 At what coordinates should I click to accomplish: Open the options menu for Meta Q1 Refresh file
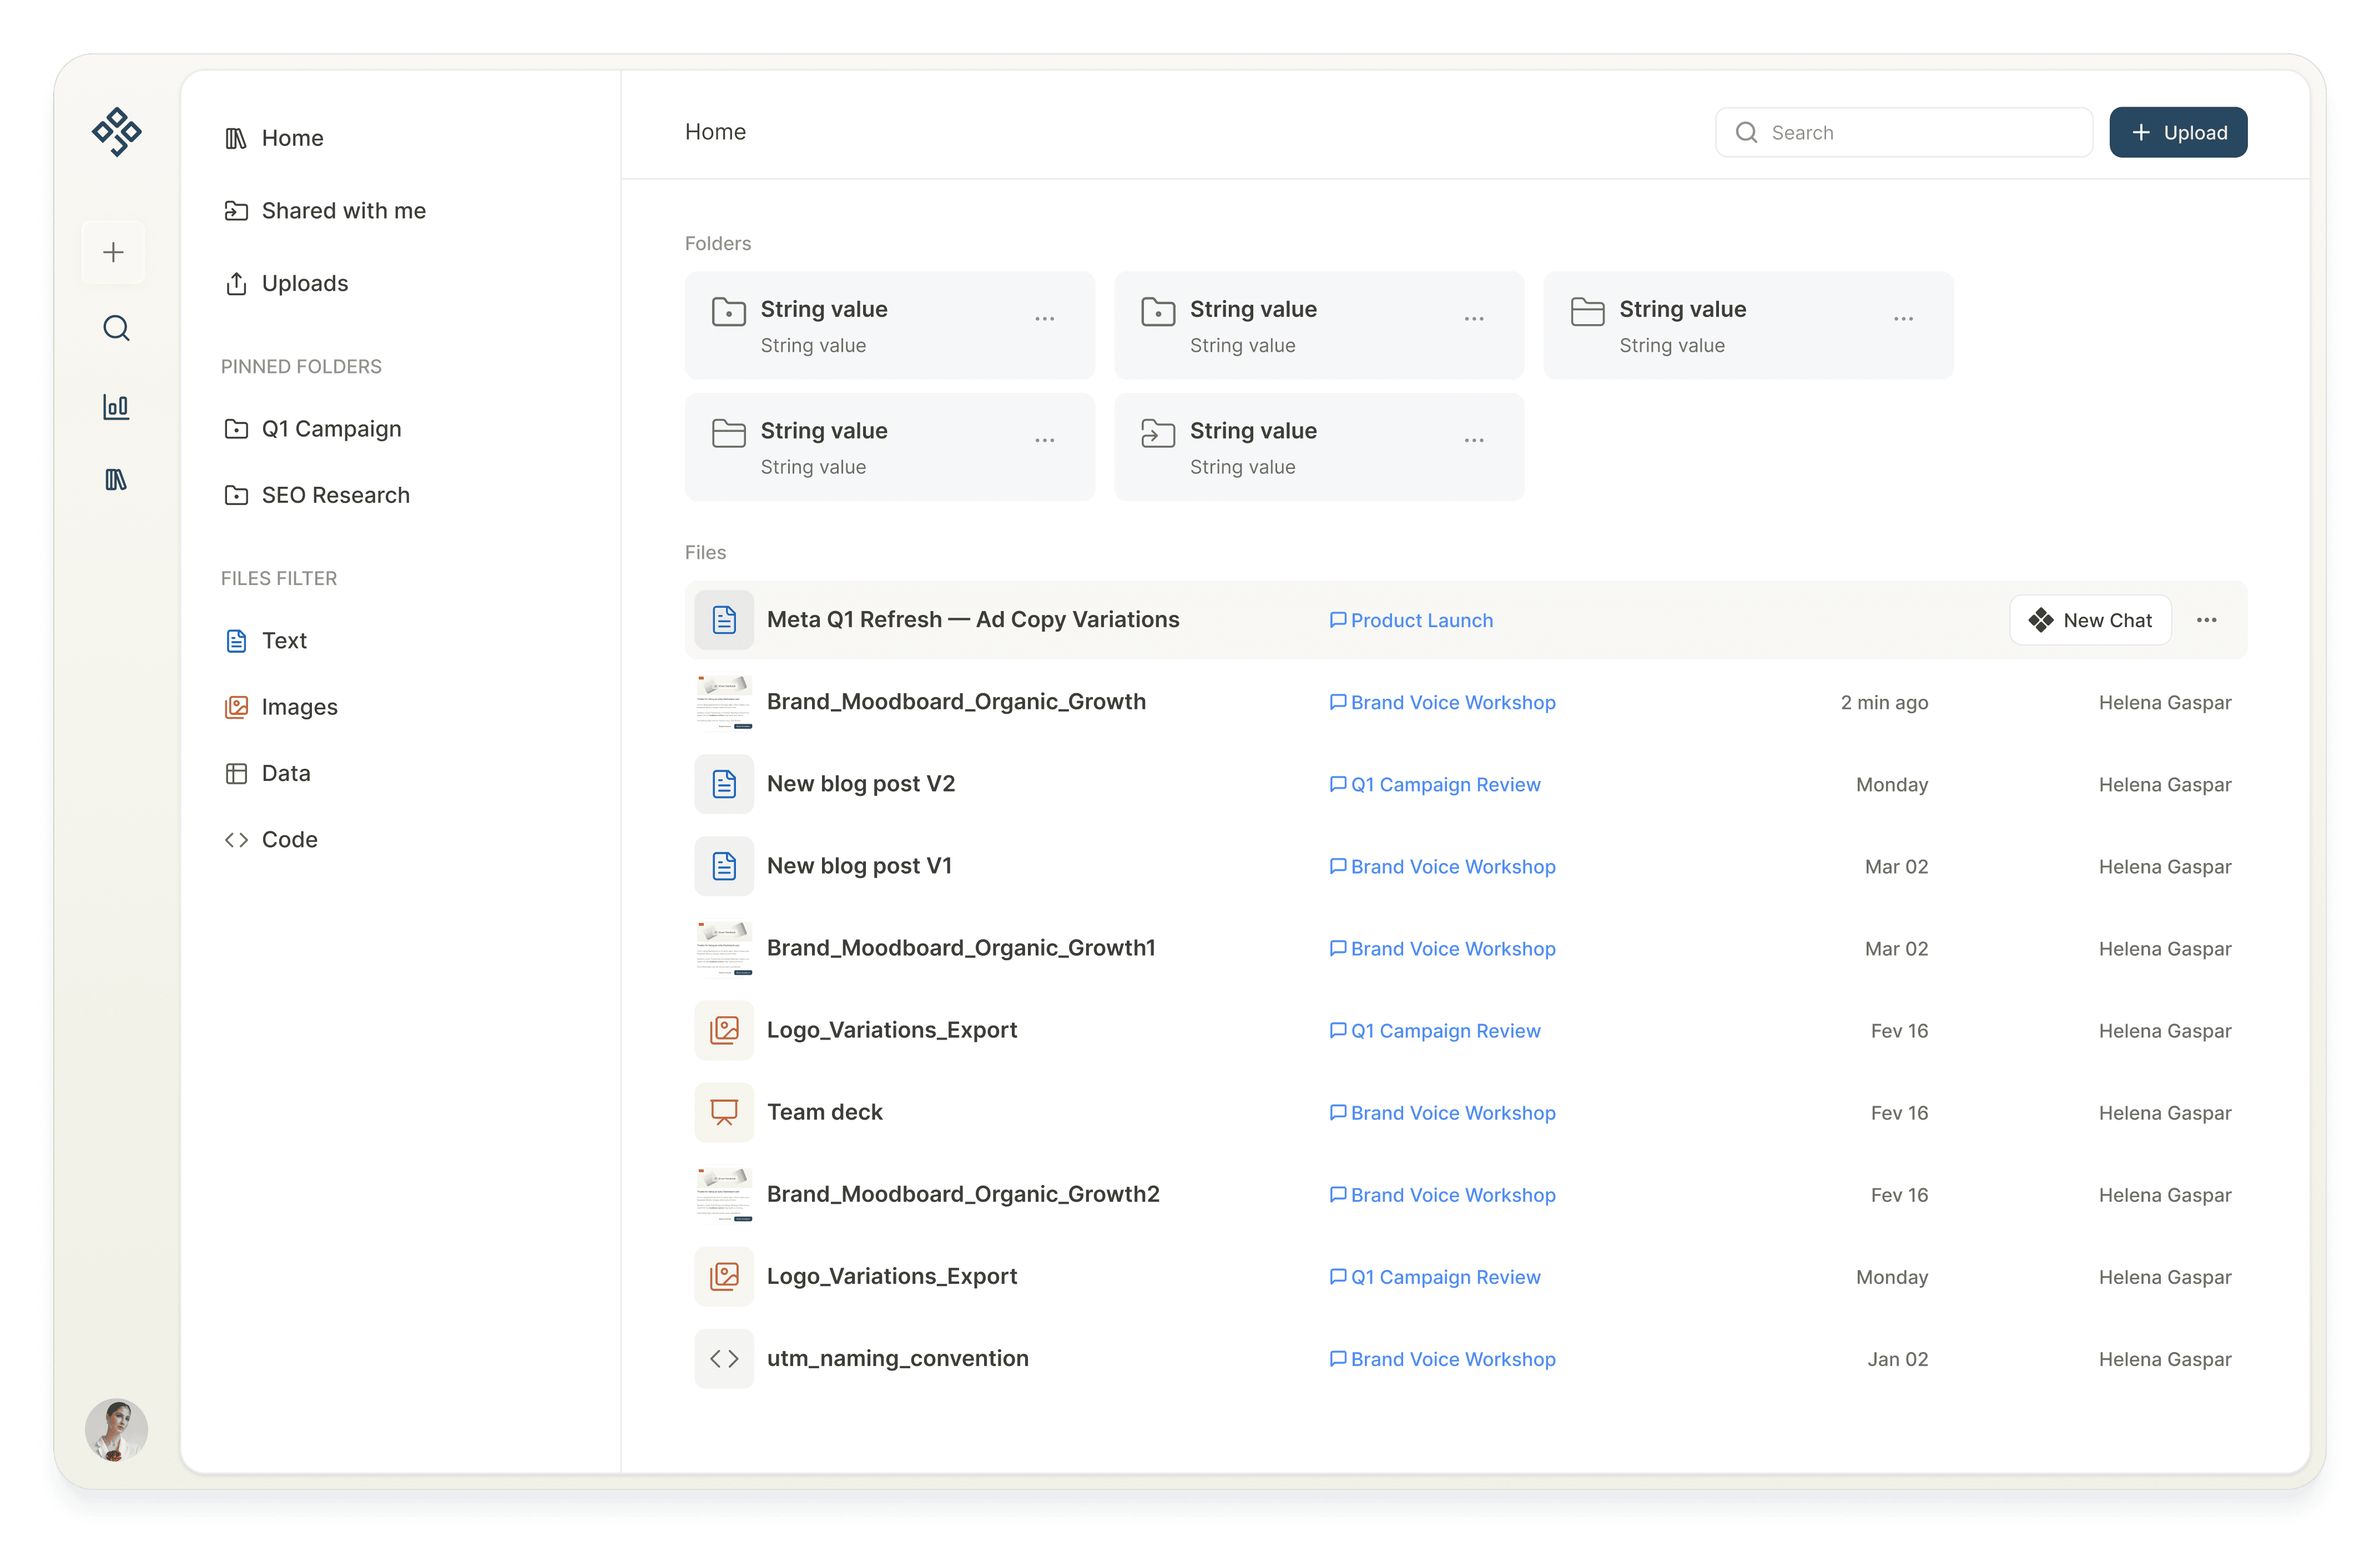[2208, 619]
